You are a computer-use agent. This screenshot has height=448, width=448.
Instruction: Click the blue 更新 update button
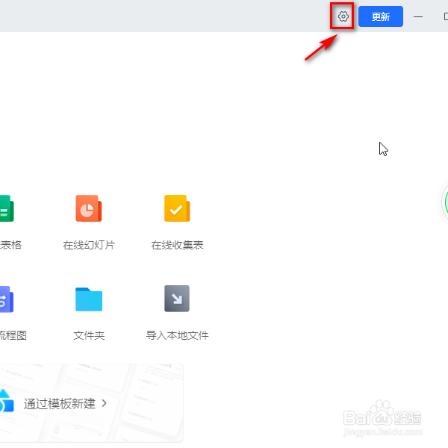point(381,16)
